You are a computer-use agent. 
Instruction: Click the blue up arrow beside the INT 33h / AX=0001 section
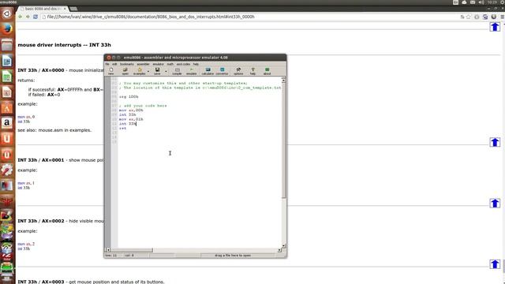point(495,204)
